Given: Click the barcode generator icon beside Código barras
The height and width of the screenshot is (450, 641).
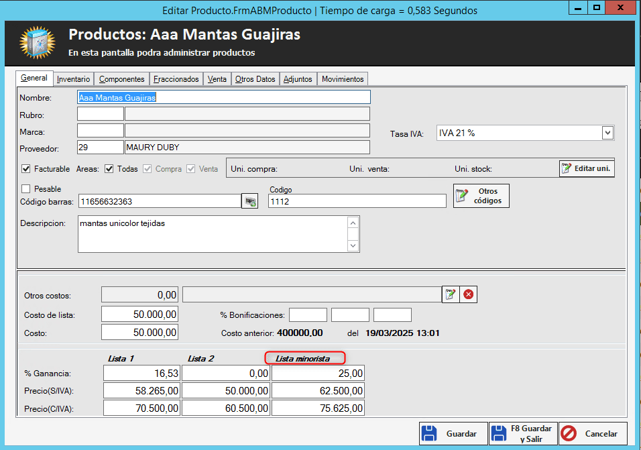Looking at the screenshot, I should tap(249, 201).
